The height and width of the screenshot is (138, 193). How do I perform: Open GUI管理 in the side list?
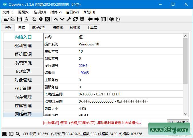click(23, 89)
